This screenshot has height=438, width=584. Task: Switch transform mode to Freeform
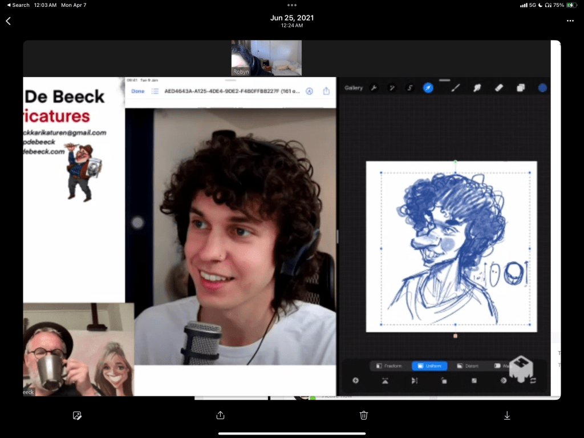[390, 366]
